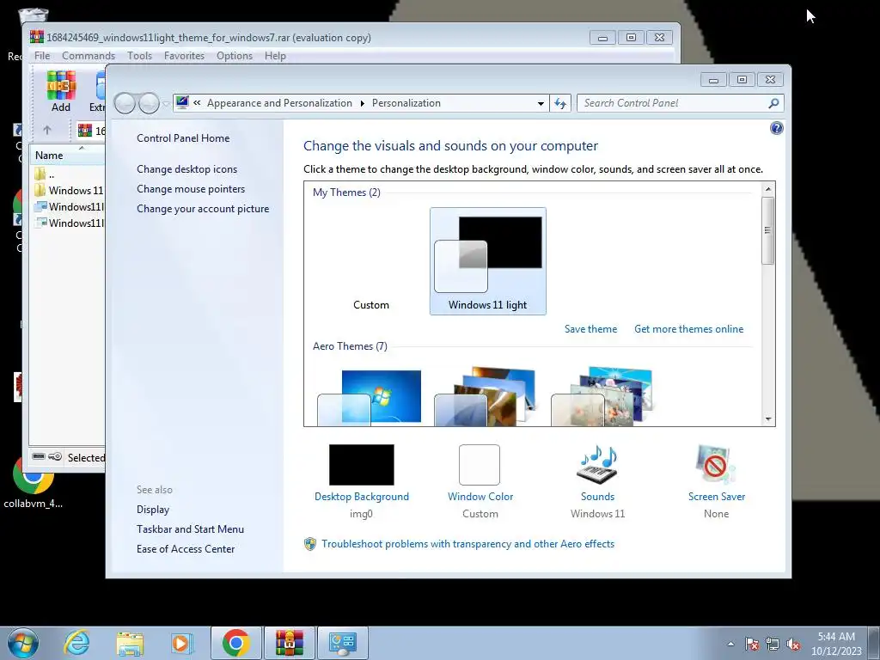Open Troubleshoot transparency and Aero effects link
The width and height of the screenshot is (880, 660).
467,544
